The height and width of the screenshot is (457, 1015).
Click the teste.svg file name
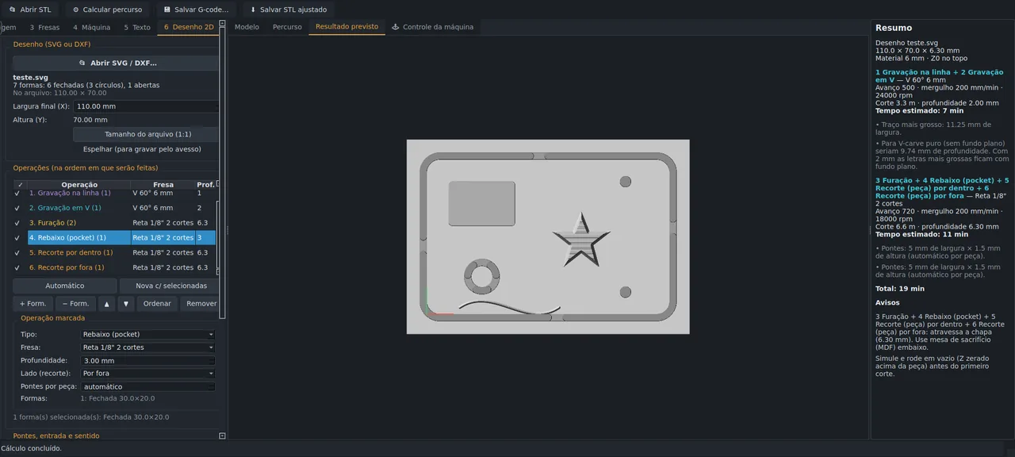(31, 78)
